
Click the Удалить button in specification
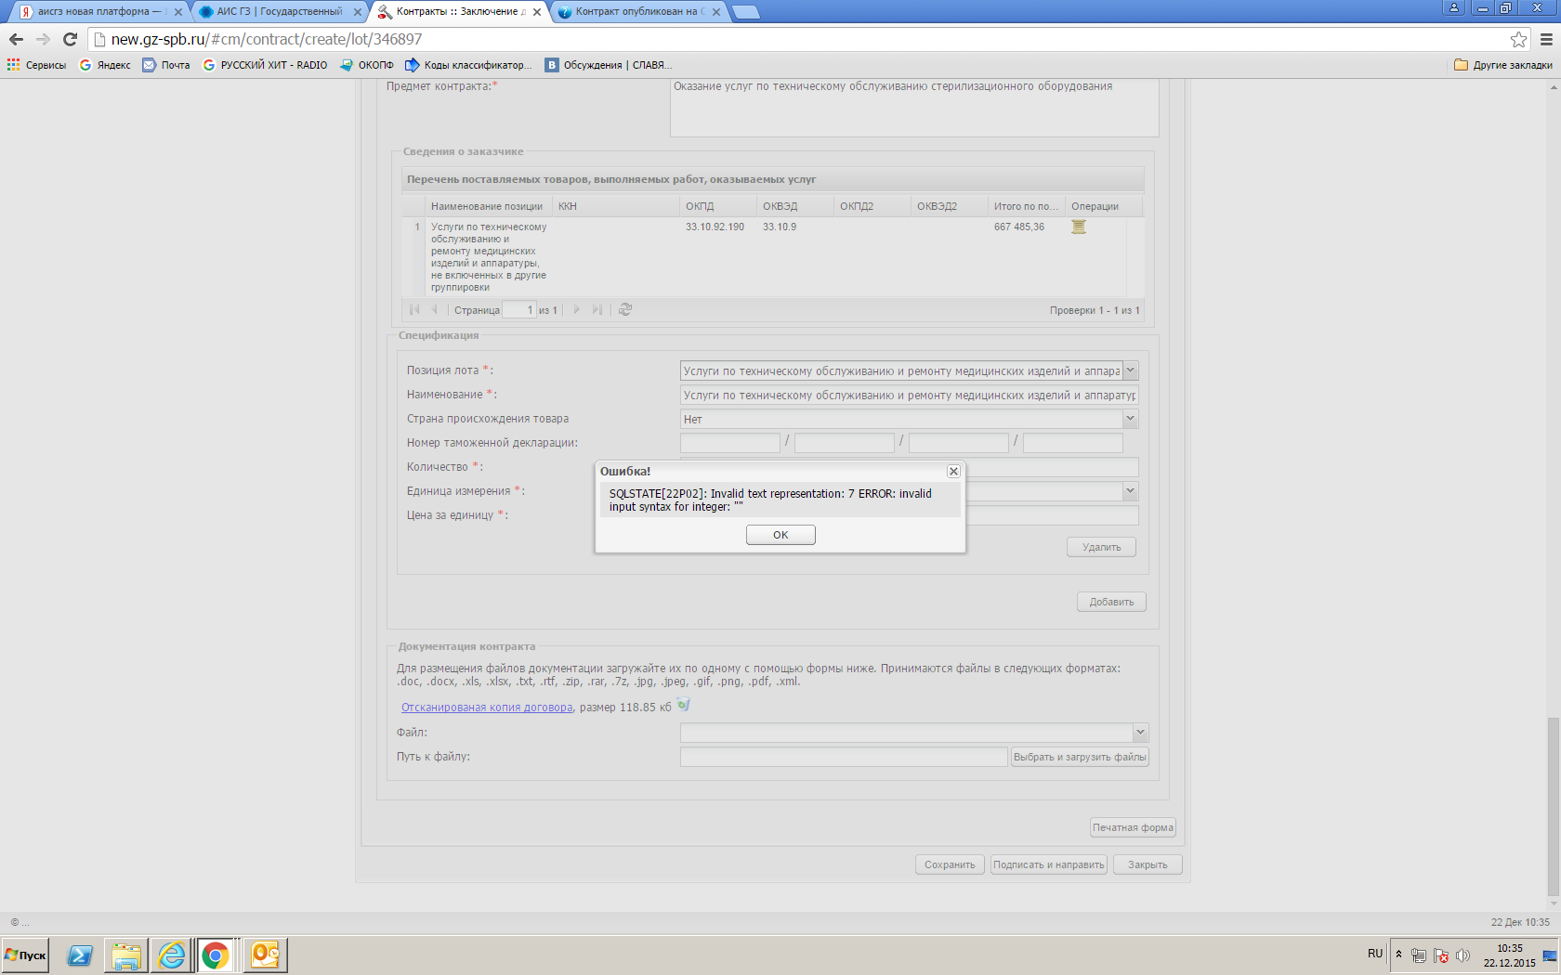click(x=1101, y=547)
